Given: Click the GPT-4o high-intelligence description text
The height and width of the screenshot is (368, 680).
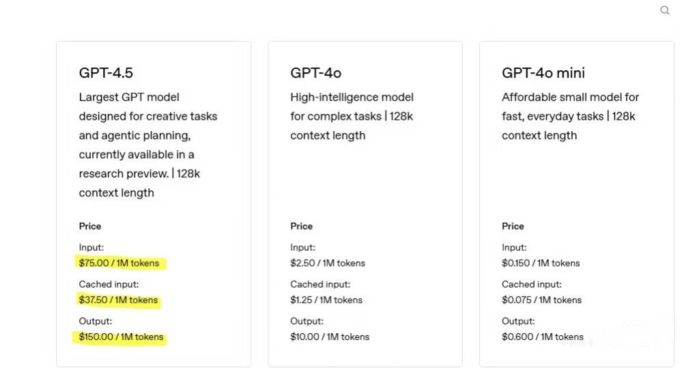Looking at the screenshot, I should pyautogui.click(x=352, y=116).
